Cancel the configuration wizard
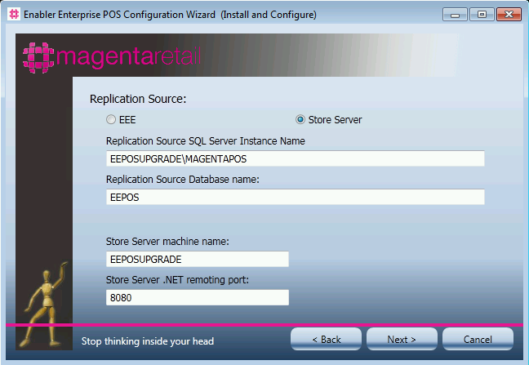 click(478, 339)
